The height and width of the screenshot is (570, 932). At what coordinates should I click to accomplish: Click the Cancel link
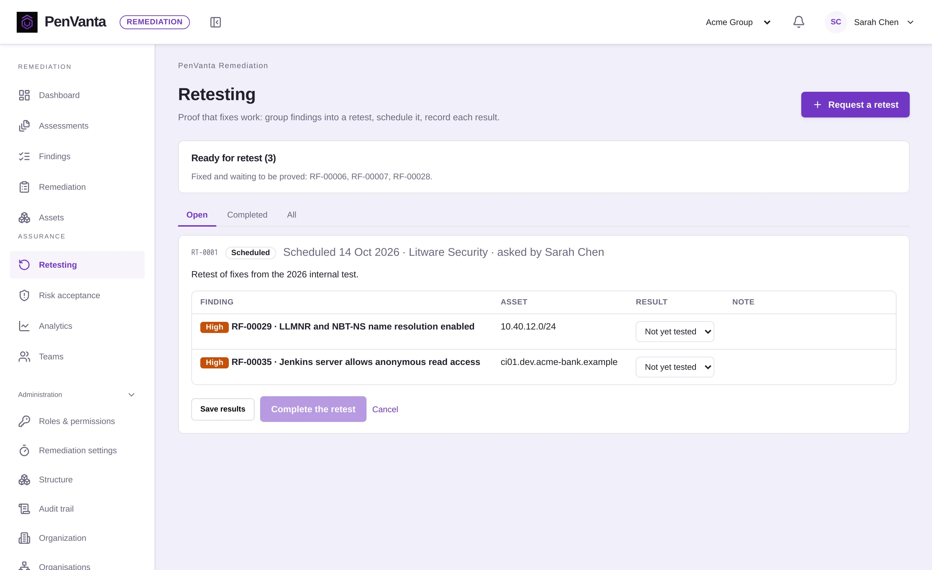pos(385,409)
